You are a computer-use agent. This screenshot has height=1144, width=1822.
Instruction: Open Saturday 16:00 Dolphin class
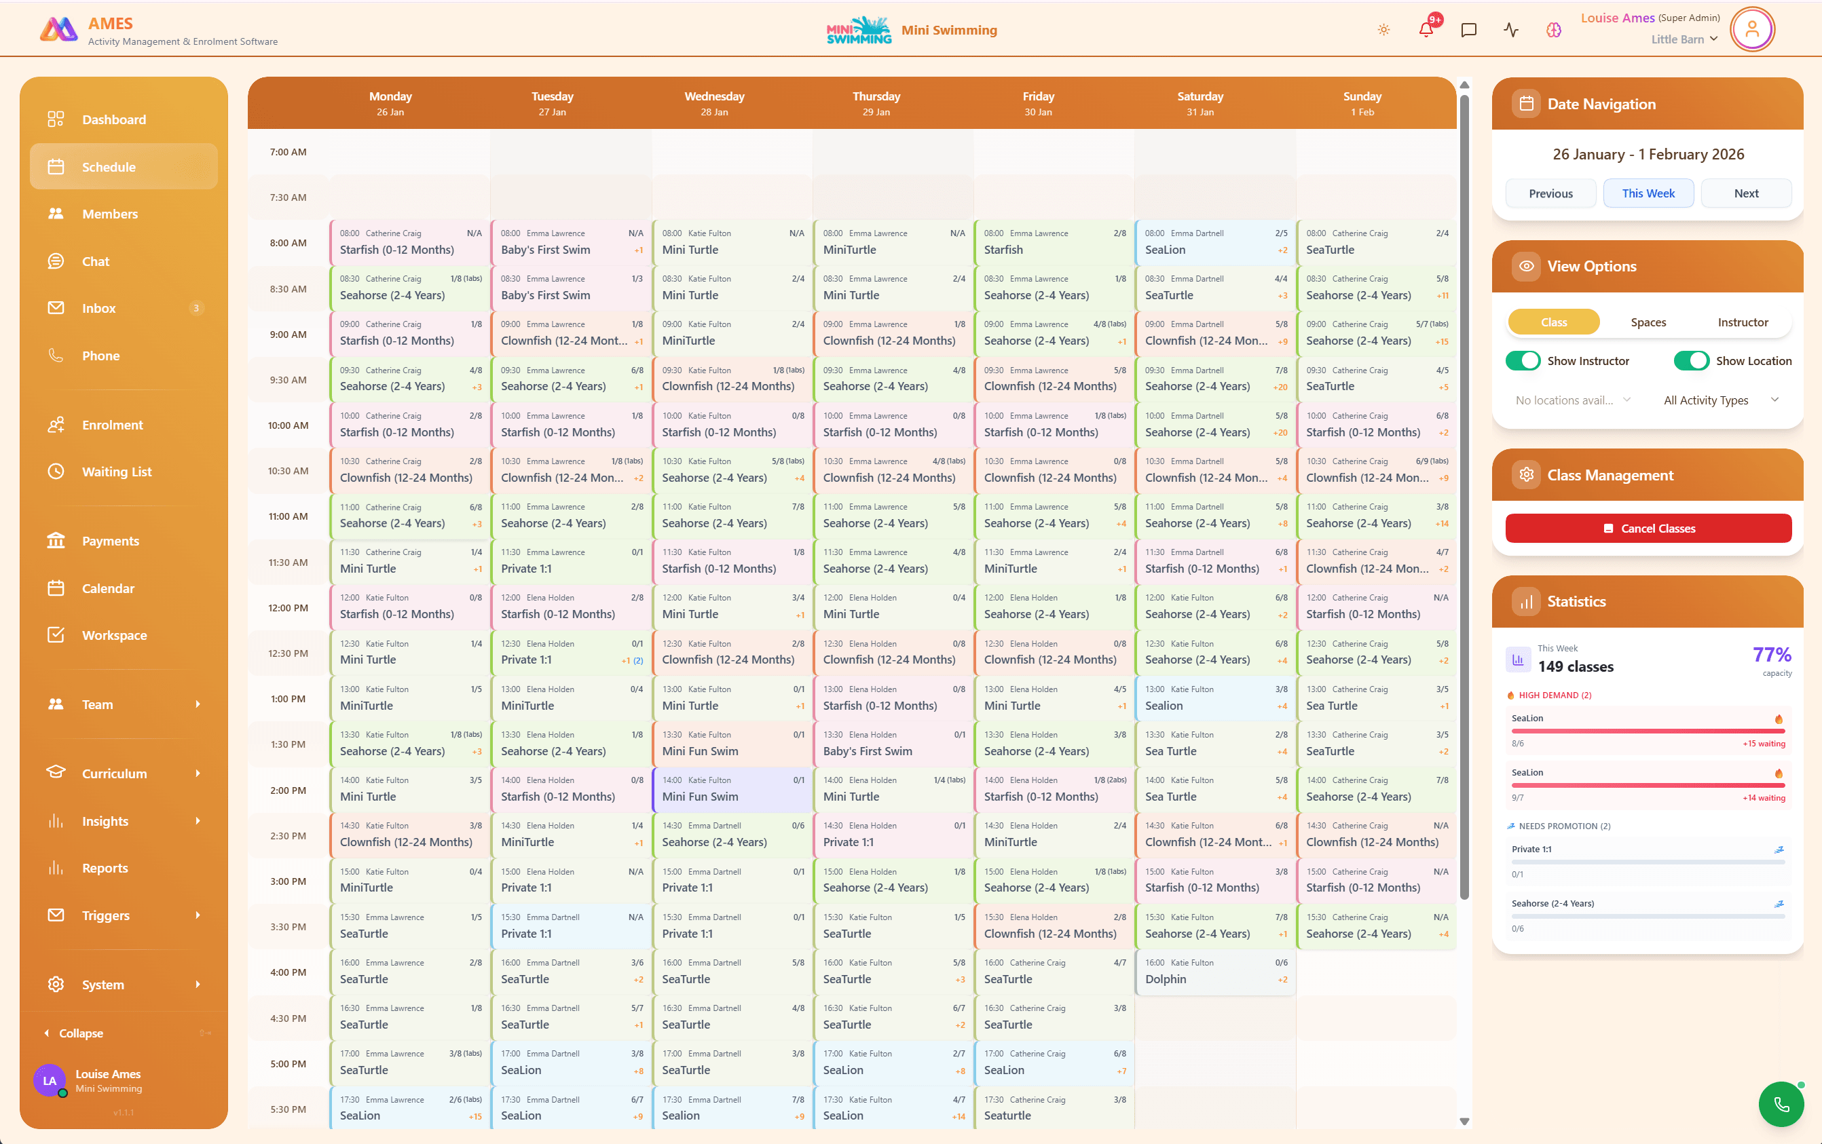click(x=1214, y=972)
